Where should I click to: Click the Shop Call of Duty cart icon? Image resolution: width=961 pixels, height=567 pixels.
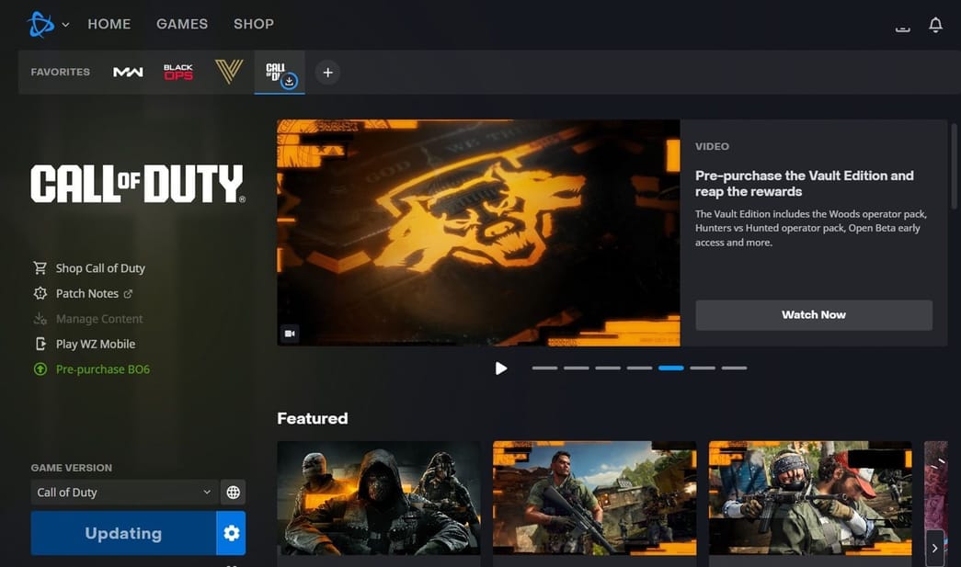coord(40,267)
